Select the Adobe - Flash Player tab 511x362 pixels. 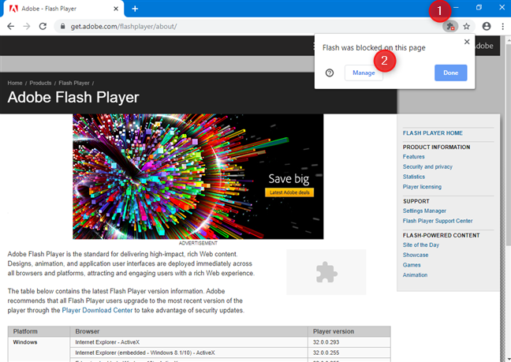point(62,9)
